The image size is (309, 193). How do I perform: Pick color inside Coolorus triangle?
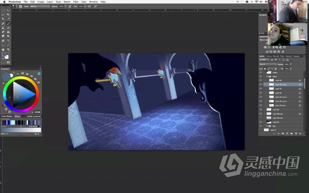point(22,94)
